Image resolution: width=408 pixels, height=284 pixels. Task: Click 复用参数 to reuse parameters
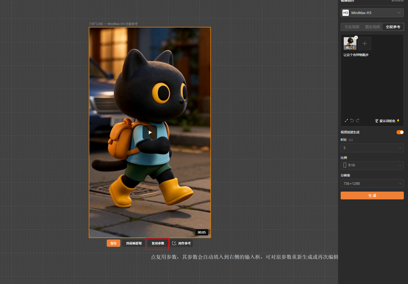158,243
